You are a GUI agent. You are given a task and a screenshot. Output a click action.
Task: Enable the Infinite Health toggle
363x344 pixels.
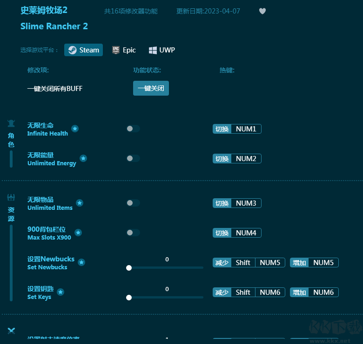coord(133,129)
